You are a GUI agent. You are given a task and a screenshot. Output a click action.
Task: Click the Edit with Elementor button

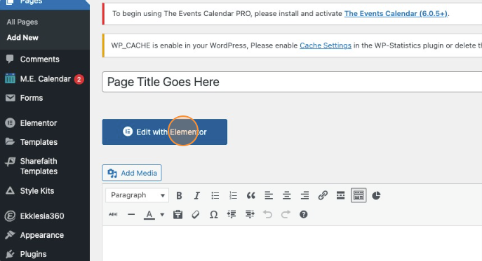click(165, 132)
